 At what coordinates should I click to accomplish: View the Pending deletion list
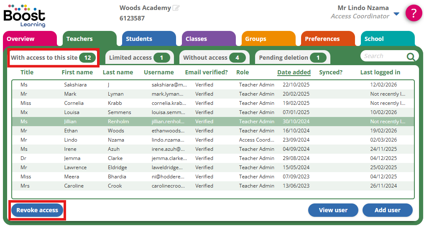292,58
